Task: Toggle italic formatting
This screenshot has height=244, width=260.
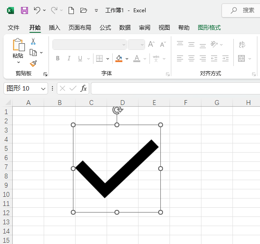Action: click(69, 59)
